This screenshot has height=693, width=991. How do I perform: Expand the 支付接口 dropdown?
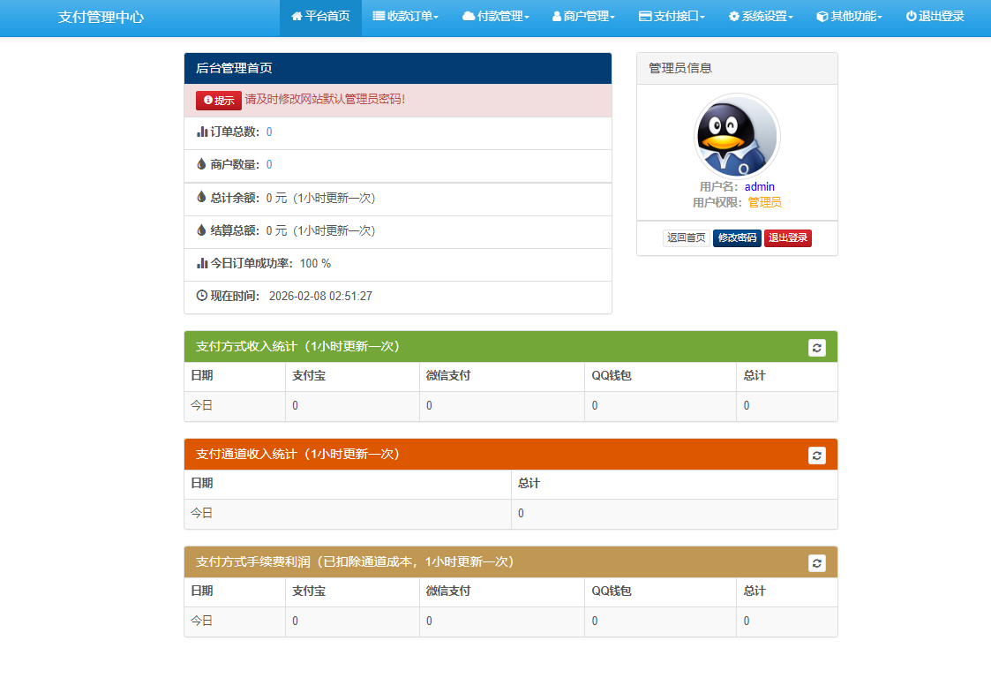672,17
